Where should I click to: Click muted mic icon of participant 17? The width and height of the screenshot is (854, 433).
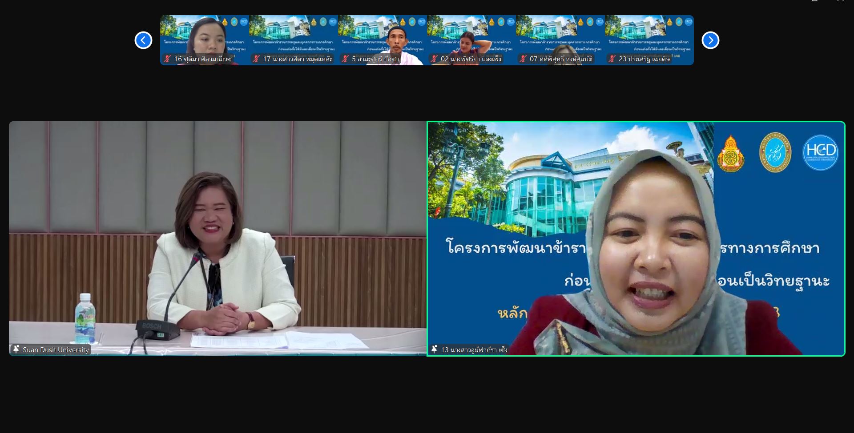[x=256, y=59]
